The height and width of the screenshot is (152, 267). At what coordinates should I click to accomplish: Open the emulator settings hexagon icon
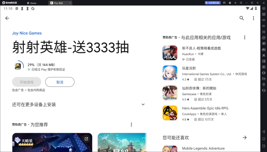(264, 9)
